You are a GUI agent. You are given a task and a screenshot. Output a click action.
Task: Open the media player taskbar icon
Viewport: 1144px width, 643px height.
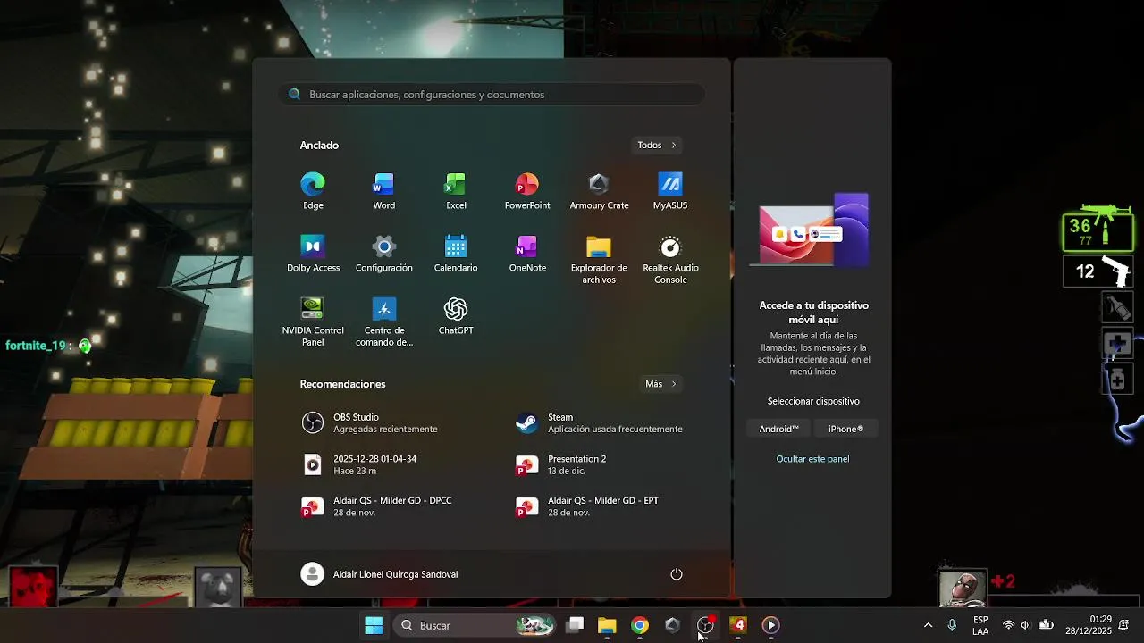coord(770,625)
